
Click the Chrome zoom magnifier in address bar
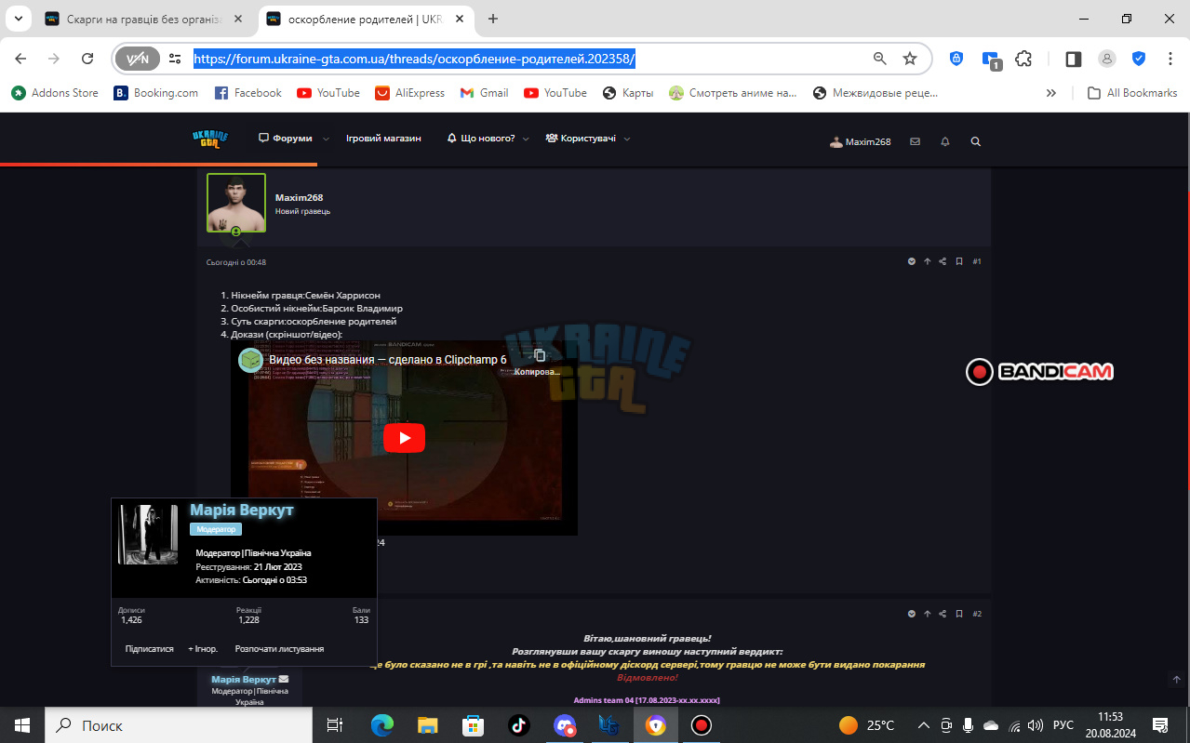[x=880, y=59]
